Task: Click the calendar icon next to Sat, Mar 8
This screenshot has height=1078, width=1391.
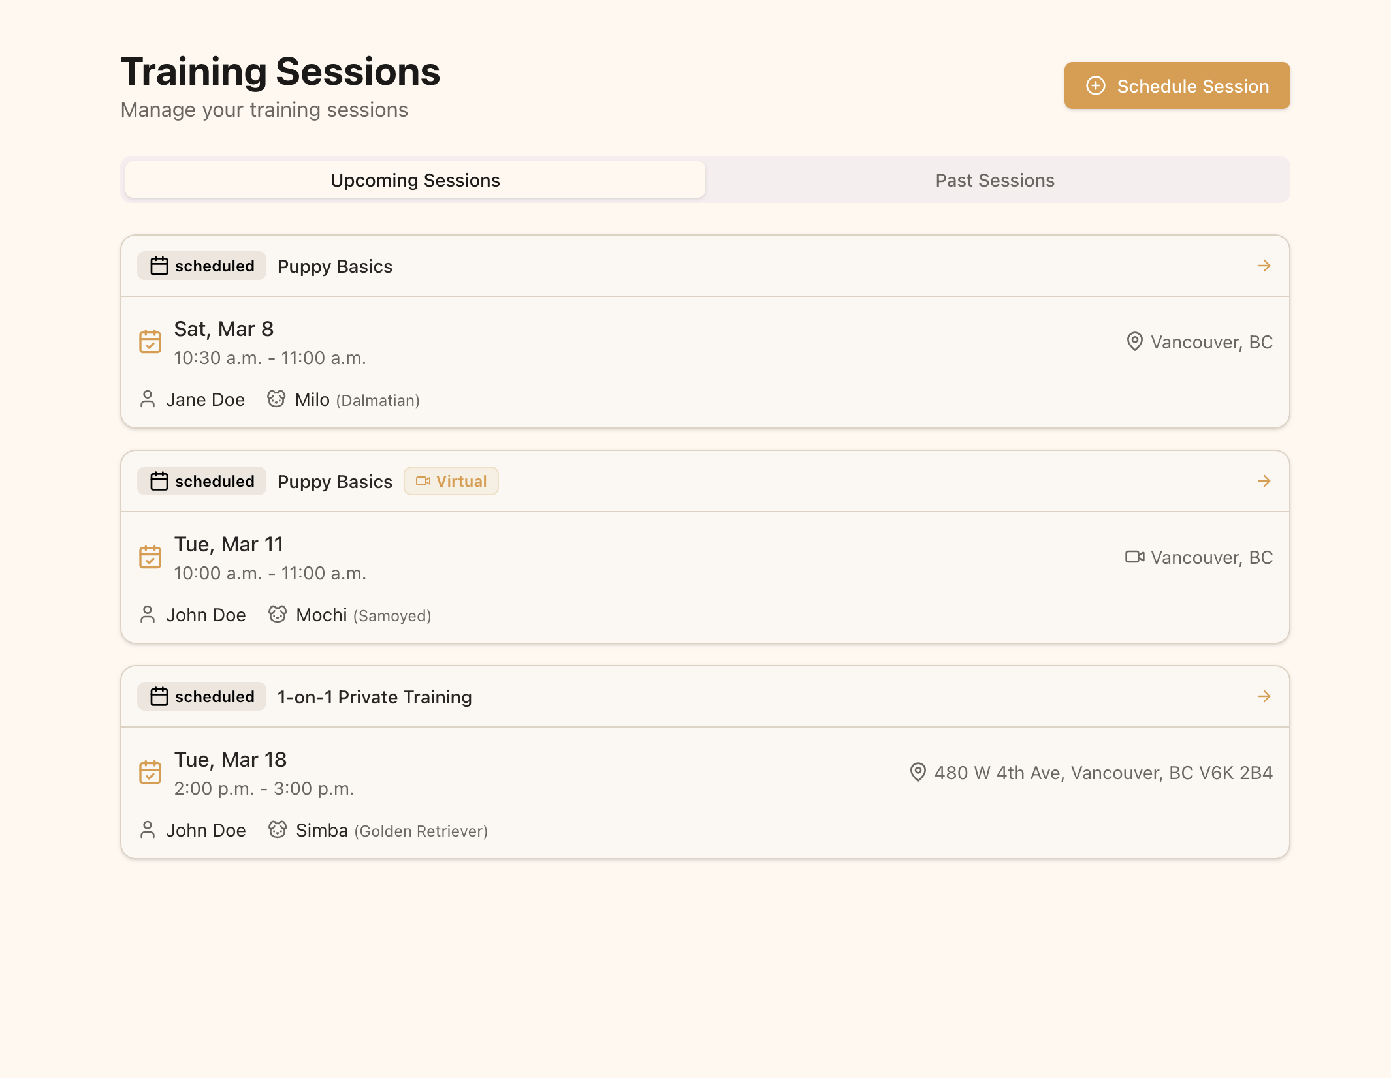Action: point(150,341)
